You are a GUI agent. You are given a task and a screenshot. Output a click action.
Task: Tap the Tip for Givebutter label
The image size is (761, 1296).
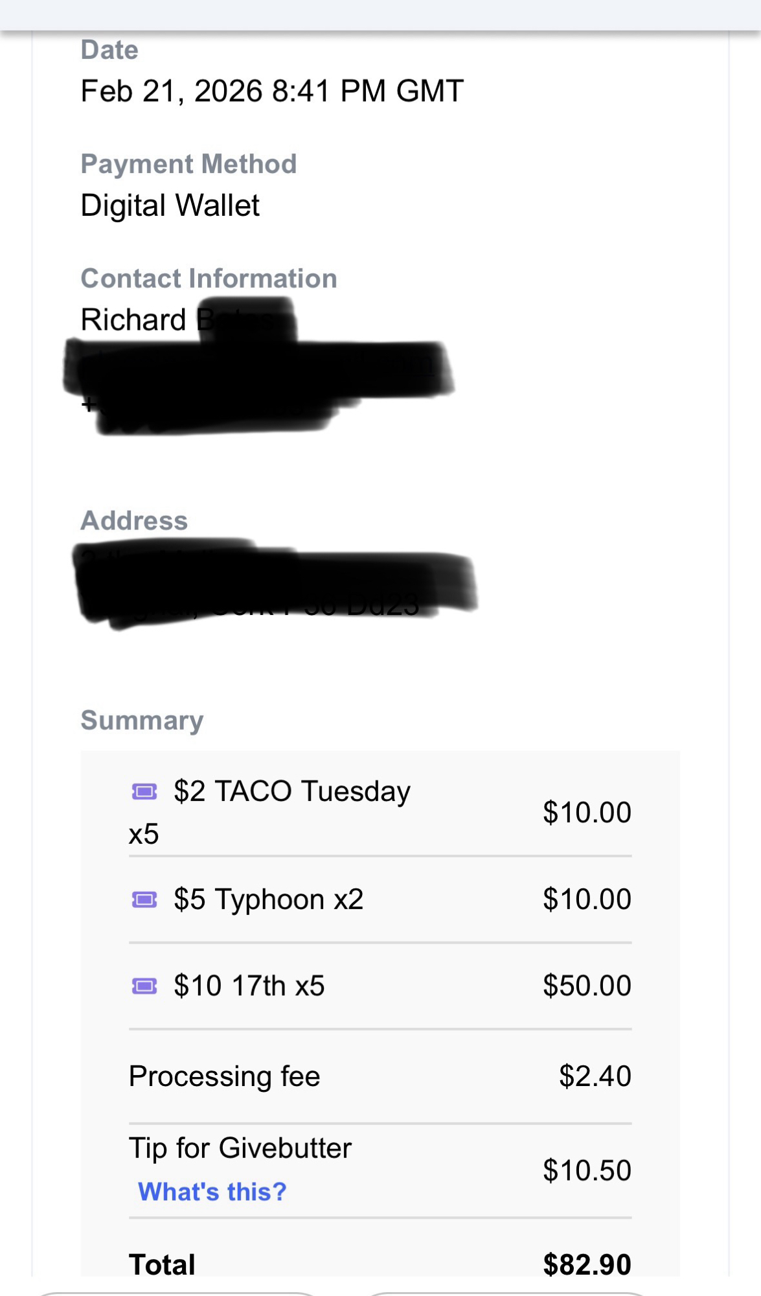pyautogui.click(x=240, y=1148)
